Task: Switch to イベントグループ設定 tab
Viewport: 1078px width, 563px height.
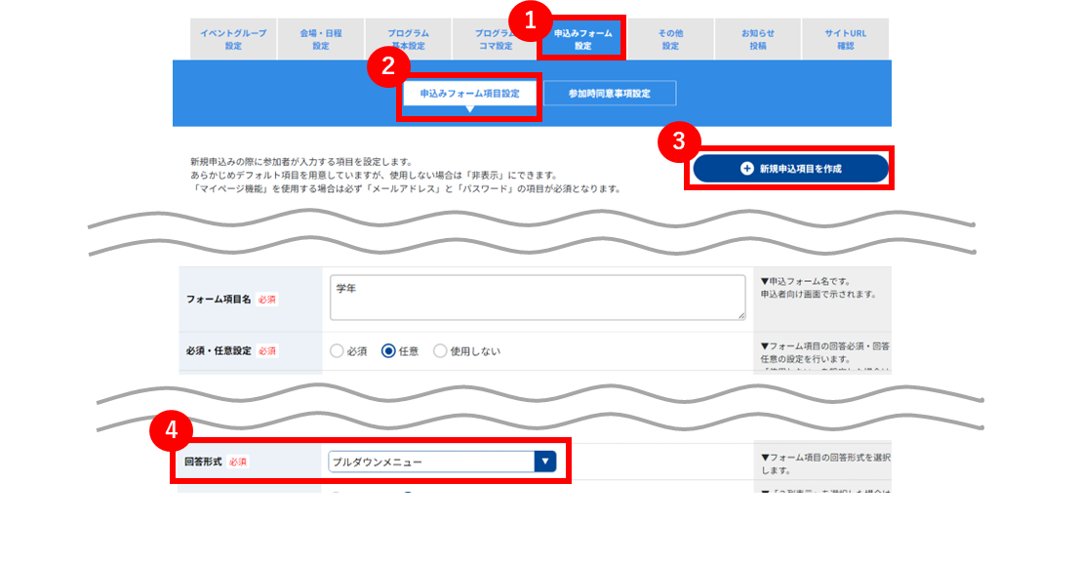Action: (x=233, y=39)
